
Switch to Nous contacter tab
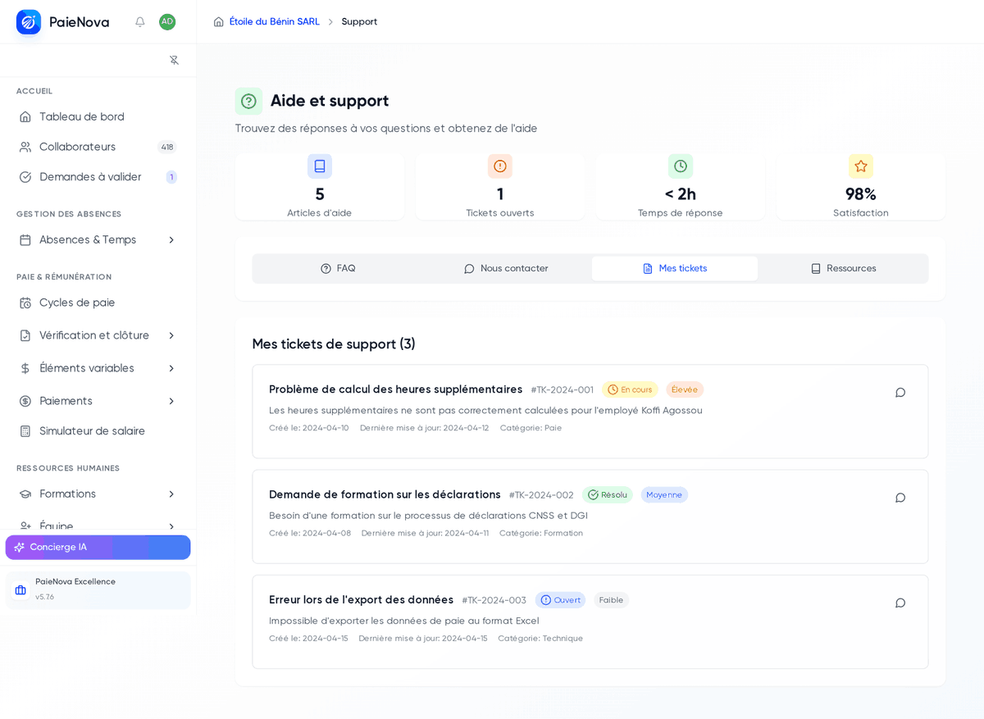pyautogui.click(x=506, y=269)
